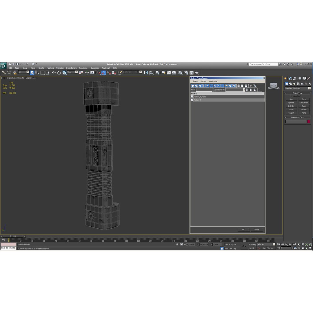Open the Modify panel tab

(x=290, y=79)
